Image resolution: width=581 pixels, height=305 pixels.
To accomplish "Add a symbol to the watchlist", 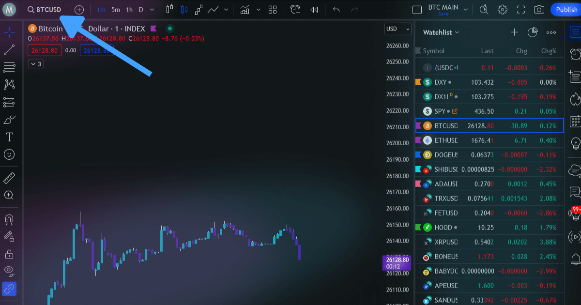I will click(514, 32).
